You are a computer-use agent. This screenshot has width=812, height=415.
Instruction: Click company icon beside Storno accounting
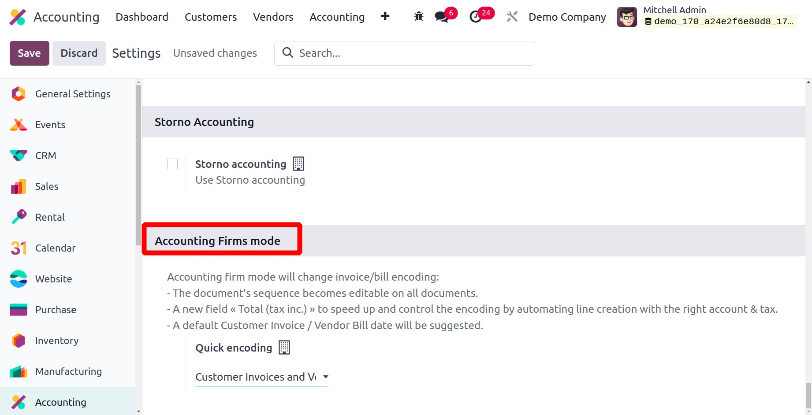[x=298, y=164]
